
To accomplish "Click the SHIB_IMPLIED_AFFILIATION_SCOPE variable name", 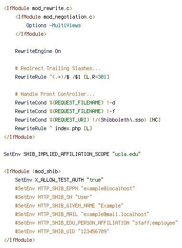I will pos(66,154).
